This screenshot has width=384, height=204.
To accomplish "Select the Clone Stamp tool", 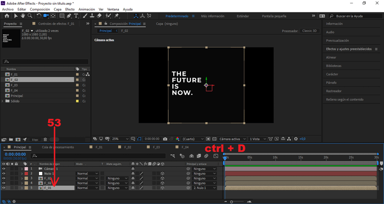I will click(92, 16).
